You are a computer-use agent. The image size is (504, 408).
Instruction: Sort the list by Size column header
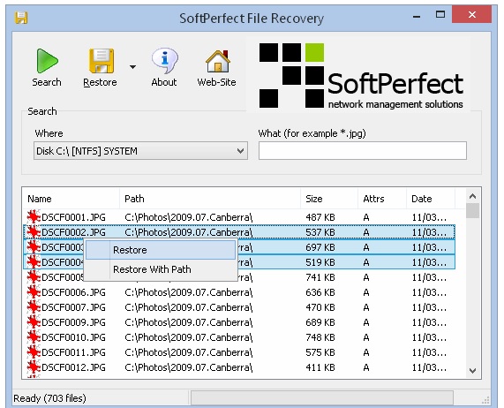(x=329, y=199)
